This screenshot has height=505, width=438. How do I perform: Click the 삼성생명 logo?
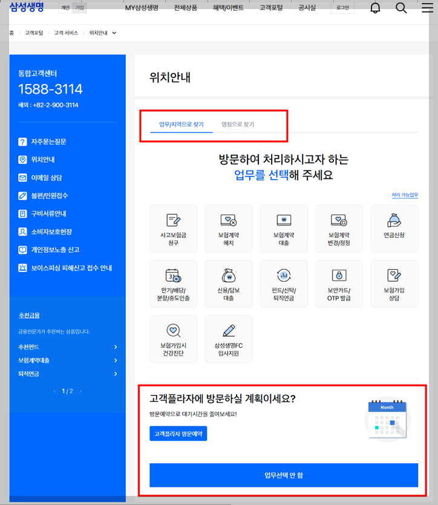coord(27,7)
